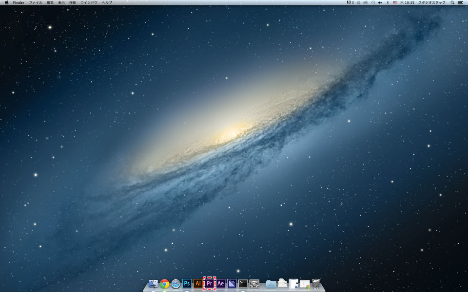Open Finder from the Dock
The width and height of the screenshot is (468, 292).
pyautogui.click(x=153, y=284)
